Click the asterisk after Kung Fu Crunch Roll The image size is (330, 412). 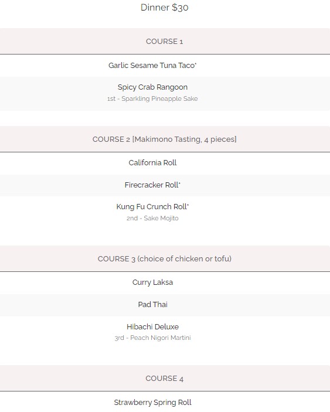click(188, 205)
